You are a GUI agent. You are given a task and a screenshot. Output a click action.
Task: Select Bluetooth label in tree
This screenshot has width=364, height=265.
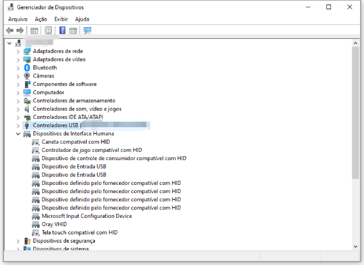point(45,68)
